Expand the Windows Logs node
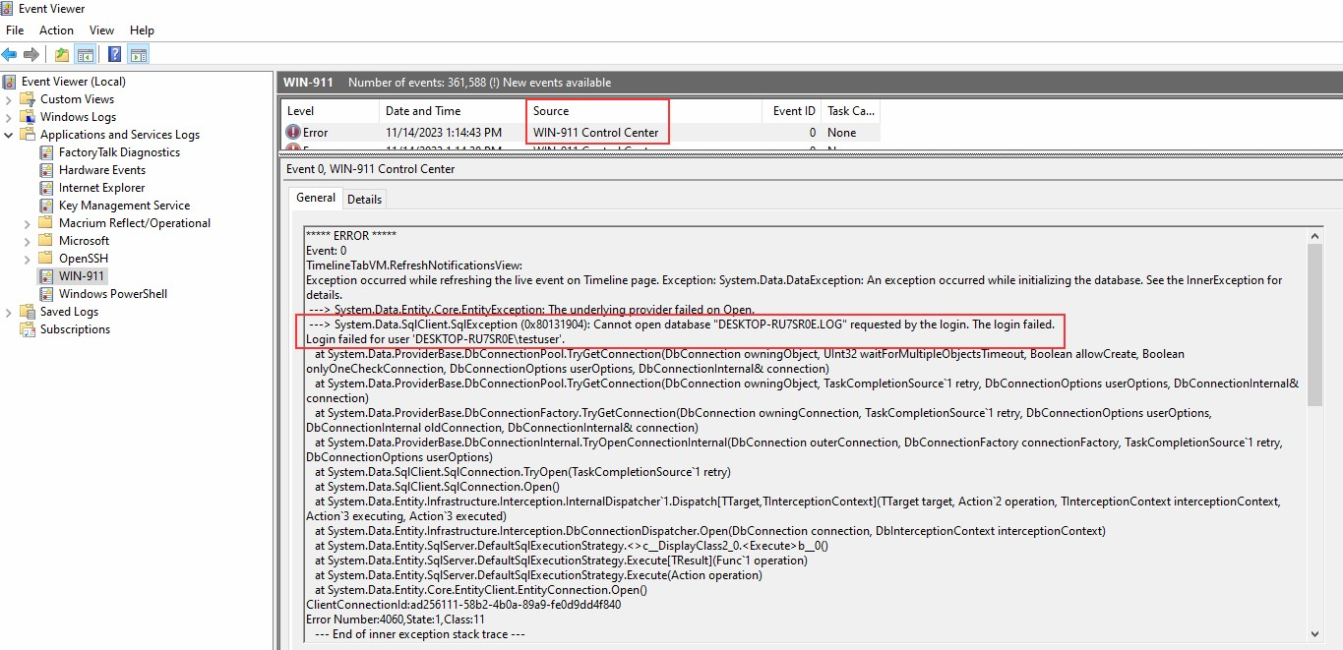1343x650 pixels. click(9, 117)
